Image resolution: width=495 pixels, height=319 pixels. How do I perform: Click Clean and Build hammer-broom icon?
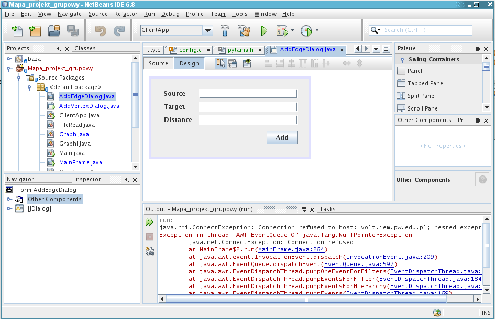pyautogui.click(x=244, y=30)
